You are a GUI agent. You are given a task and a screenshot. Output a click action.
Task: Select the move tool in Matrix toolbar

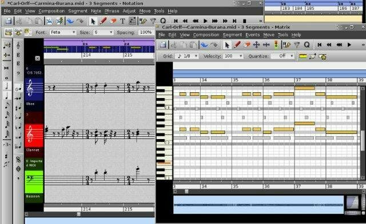pyautogui.click(x=256, y=44)
